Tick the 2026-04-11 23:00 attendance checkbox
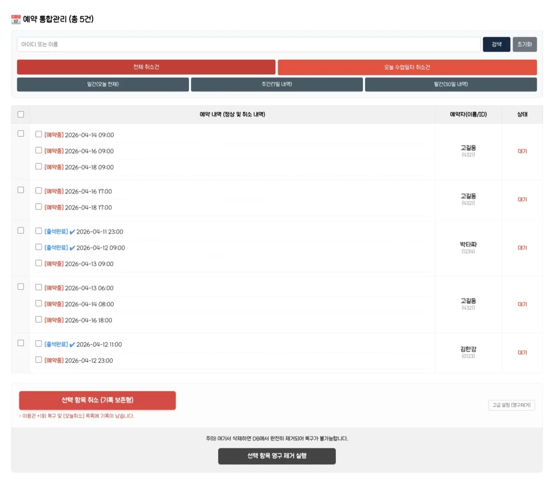The image size is (554, 482). pos(39,231)
